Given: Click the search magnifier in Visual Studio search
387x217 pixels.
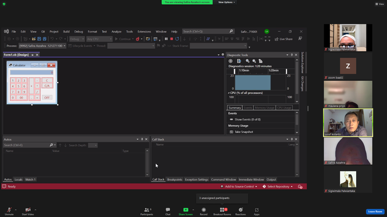Looking at the screenshot, I should coord(231,31).
